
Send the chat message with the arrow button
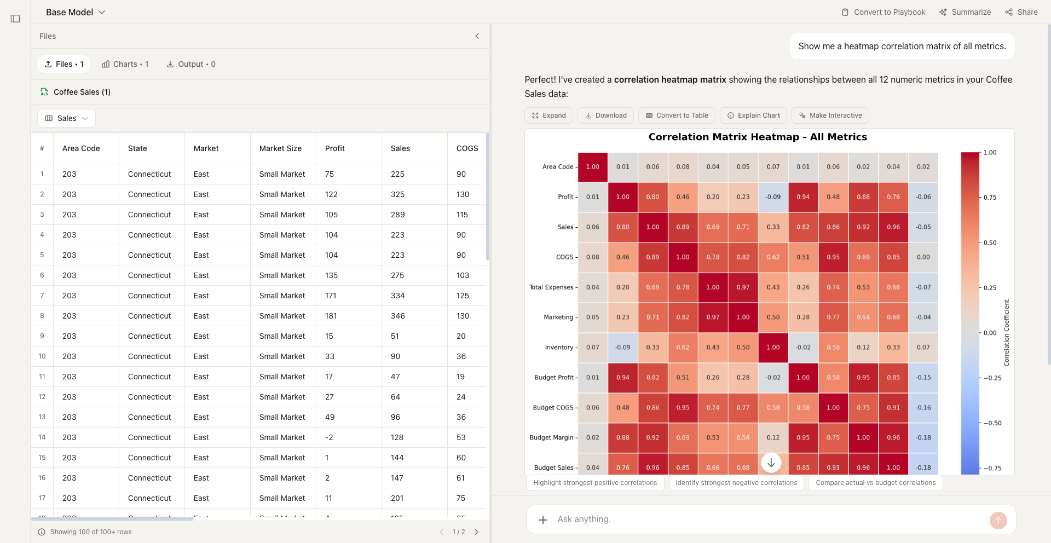pos(998,521)
